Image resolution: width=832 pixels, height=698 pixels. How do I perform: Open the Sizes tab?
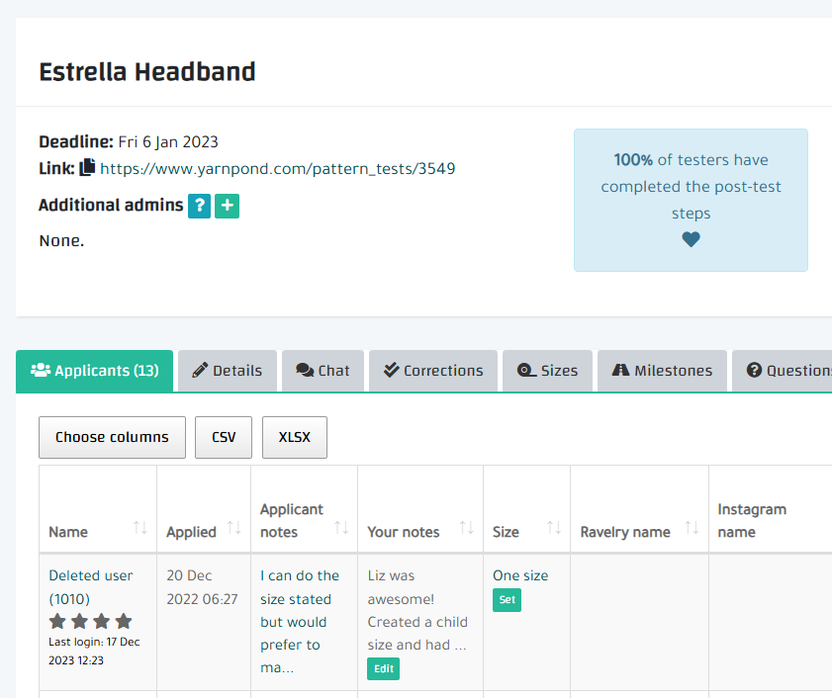(547, 371)
